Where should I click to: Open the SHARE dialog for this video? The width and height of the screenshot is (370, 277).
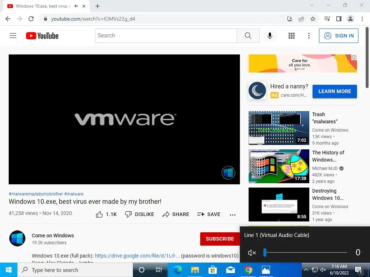[x=176, y=214]
